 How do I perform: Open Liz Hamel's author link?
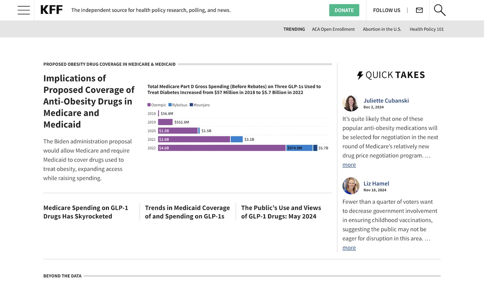[376, 184]
